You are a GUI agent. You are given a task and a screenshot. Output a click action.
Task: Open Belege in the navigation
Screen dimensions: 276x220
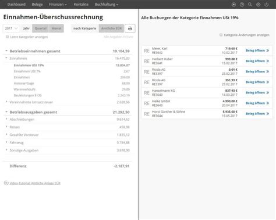[37, 4]
